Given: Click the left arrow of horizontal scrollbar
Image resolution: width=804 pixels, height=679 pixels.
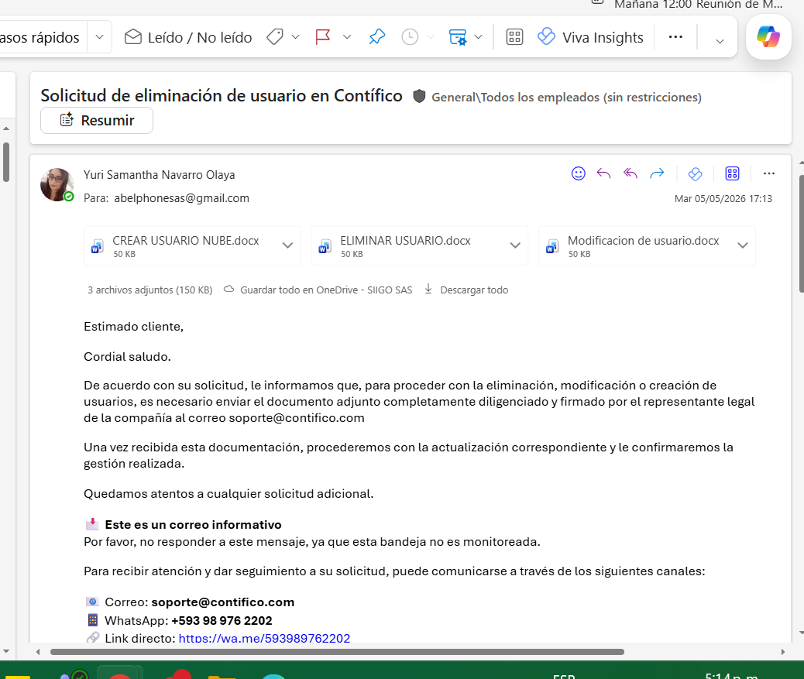Looking at the screenshot, I should (38, 652).
